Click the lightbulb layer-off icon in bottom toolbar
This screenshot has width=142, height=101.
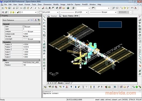(71, 87)
